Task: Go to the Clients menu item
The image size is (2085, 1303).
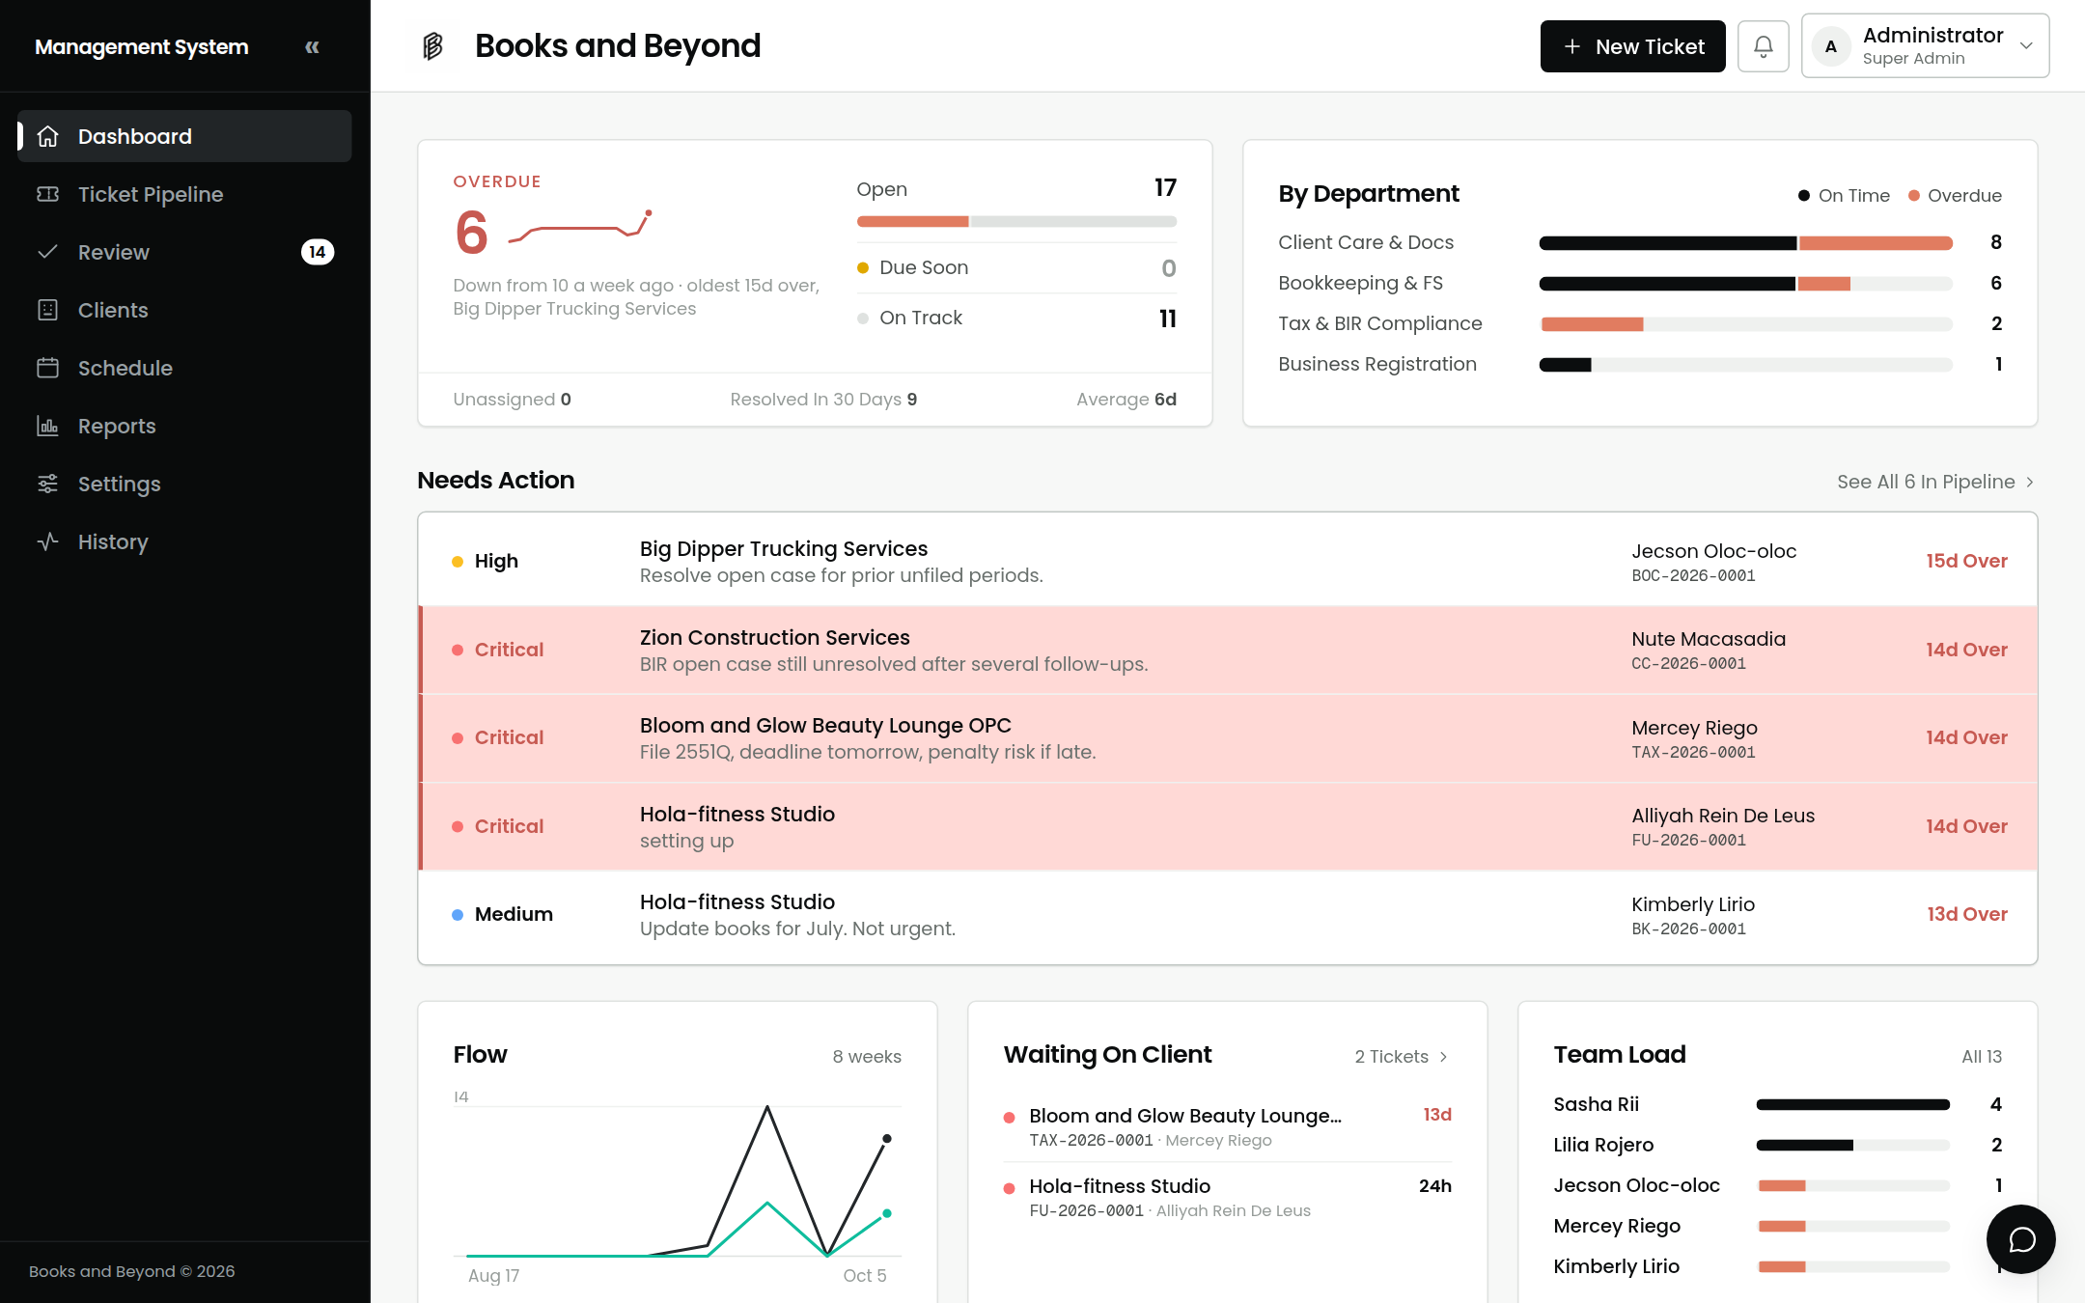Action: click(x=184, y=310)
